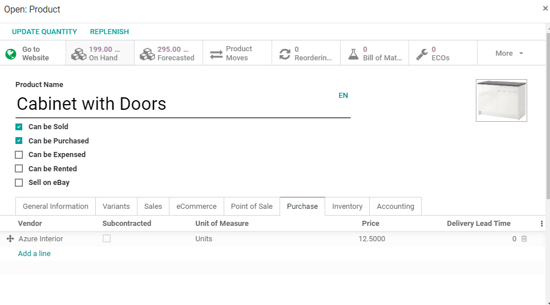Sort by Delivery Lead Time column header
The width and height of the screenshot is (550, 305).
pyautogui.click(x=479, y=224)
